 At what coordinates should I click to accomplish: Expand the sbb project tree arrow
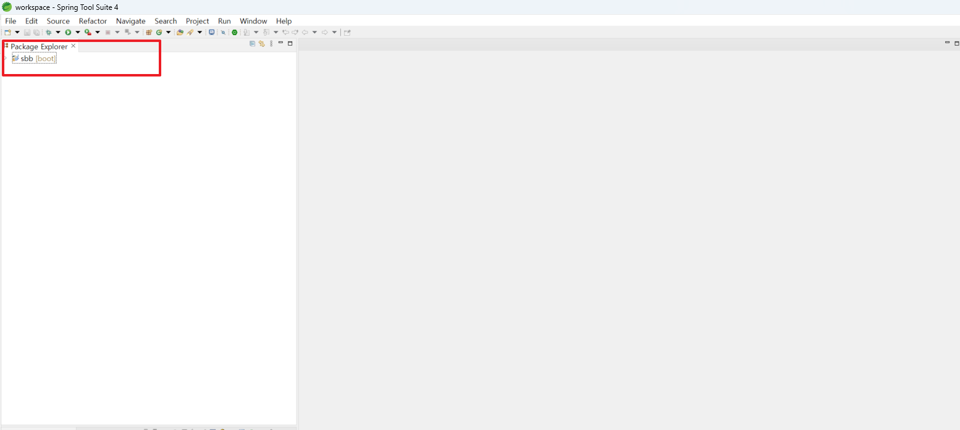[6, 59]
